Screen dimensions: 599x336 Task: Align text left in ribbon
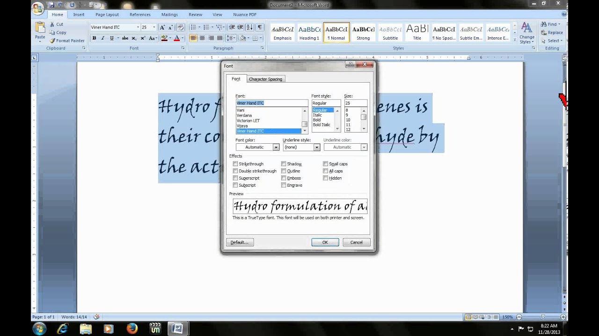click(x=193, y=38)
